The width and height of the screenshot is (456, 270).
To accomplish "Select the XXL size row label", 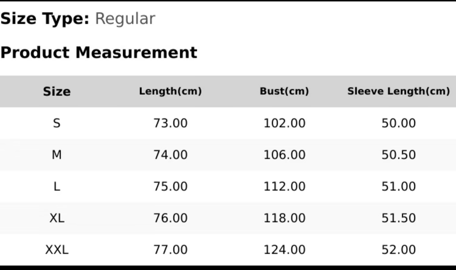I will [57, 249].
